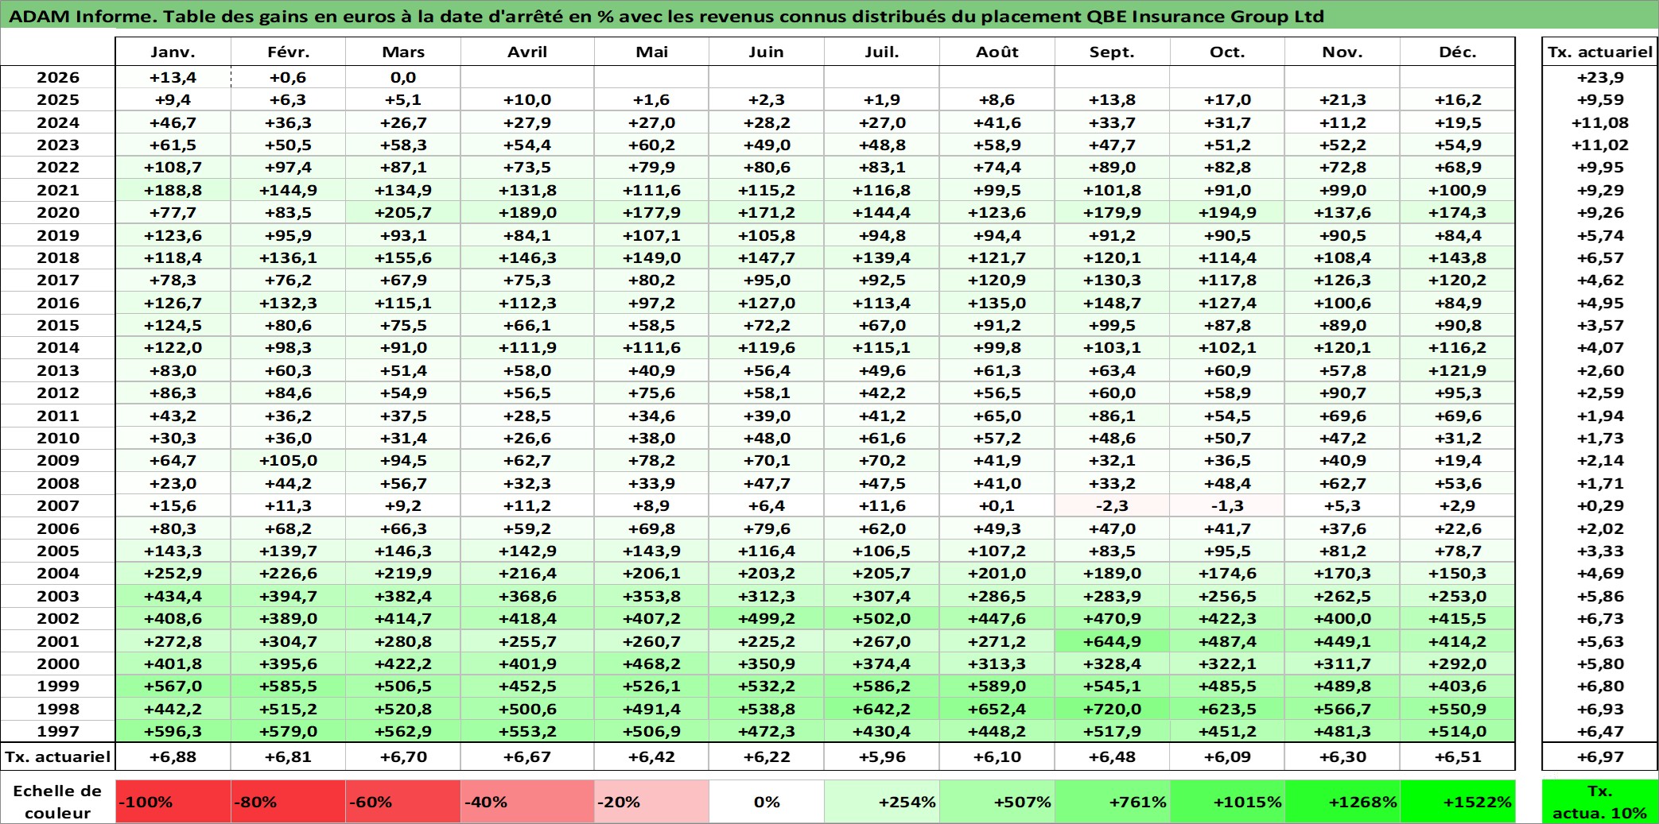Click the +468,2 cell in row 2000
1659x824 pixels.
(651, 663)
